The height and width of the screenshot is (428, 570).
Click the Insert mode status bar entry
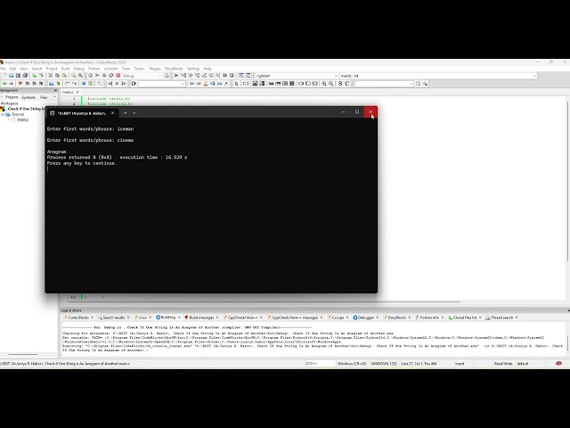coord(460,364)
